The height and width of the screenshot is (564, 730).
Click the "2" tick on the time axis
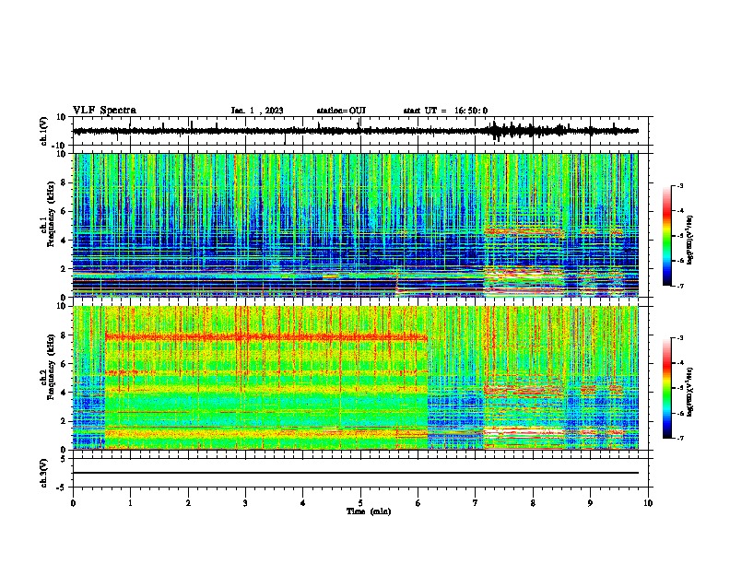point(188,503)
